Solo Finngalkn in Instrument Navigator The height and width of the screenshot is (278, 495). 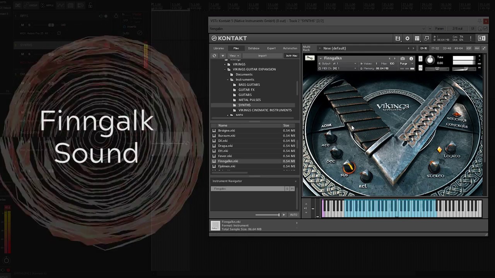coord(287,189)
